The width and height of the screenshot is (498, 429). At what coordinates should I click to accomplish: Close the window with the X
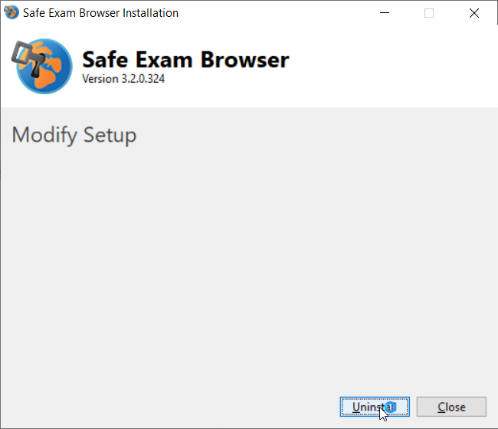coord(474,13)
